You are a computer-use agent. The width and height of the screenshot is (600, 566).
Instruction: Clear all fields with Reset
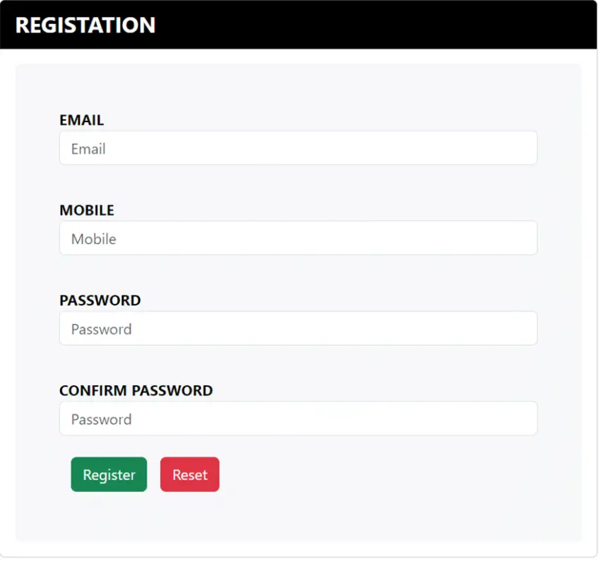(190, 474)
